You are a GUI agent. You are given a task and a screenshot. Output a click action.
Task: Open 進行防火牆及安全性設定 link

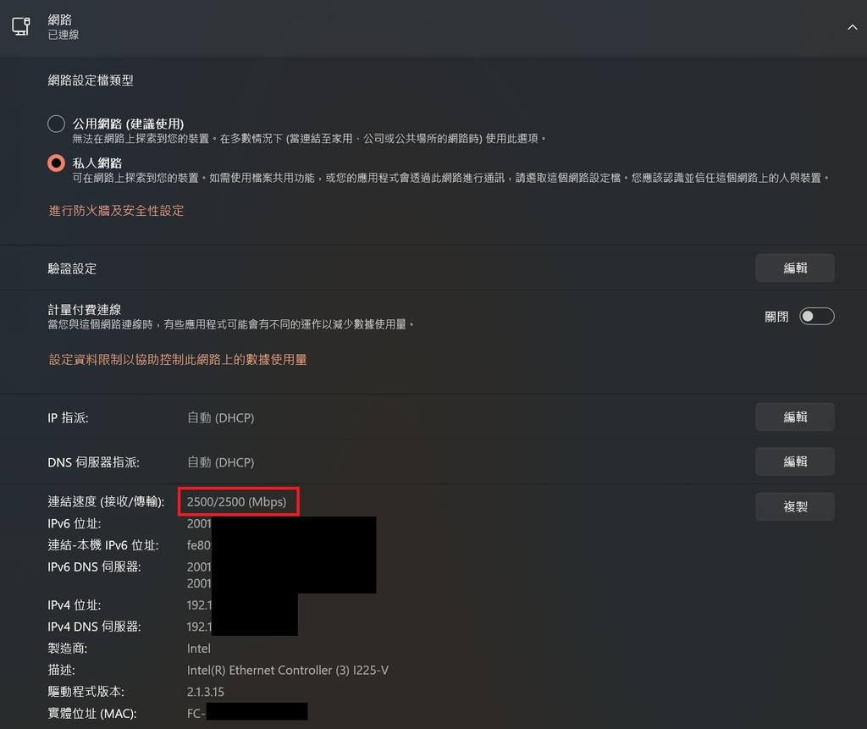[116, 211]
